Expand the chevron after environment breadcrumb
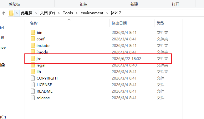 coord(107,13)
